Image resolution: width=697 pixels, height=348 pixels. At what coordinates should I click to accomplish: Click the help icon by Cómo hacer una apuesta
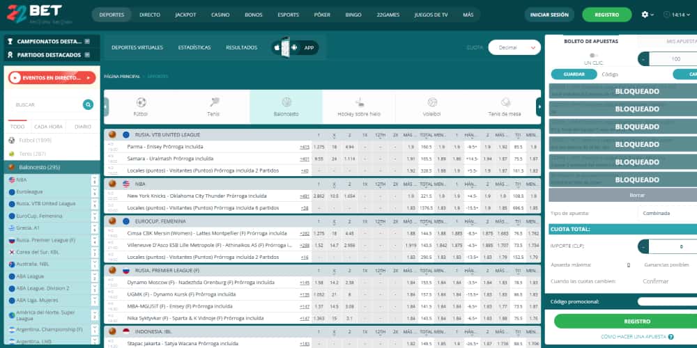click(x=671, y=337)
